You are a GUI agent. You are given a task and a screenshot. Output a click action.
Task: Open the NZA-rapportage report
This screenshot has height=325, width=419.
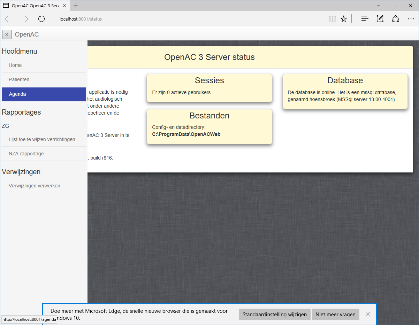point(26,154)
